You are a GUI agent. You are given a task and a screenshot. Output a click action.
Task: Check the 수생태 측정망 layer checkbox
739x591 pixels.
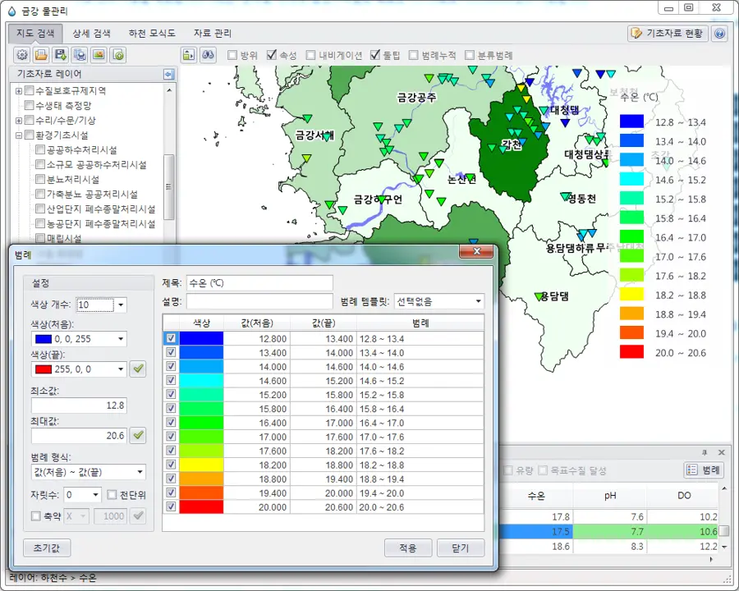[x=30, y=105]
